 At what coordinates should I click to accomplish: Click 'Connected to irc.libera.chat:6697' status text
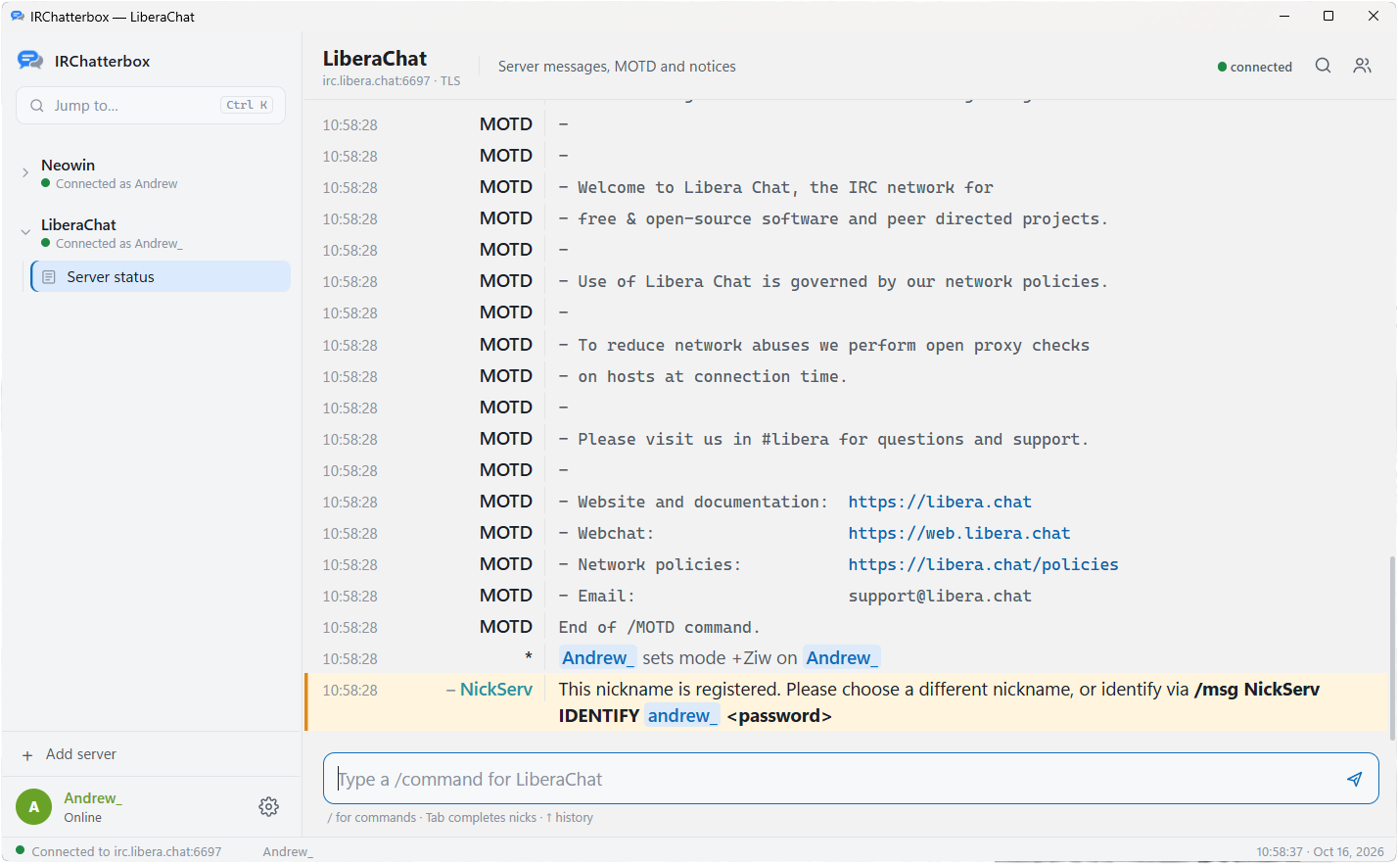(x=126, y=851)
